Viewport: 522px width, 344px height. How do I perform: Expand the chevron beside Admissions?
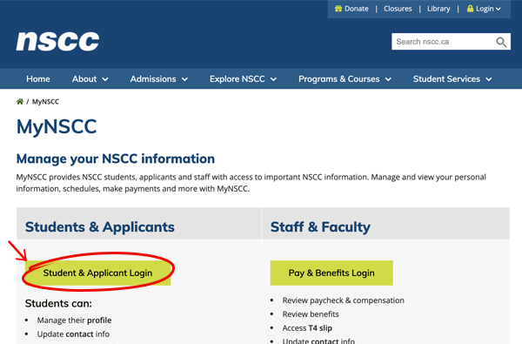(x=184, y=79)
